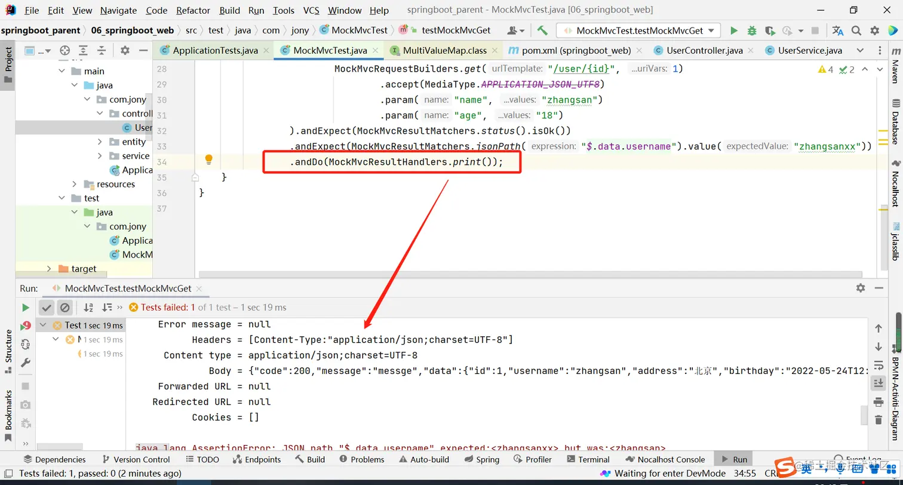Open the Endpoints tool window
The image size is (903, 485).
tap(257, 459)
